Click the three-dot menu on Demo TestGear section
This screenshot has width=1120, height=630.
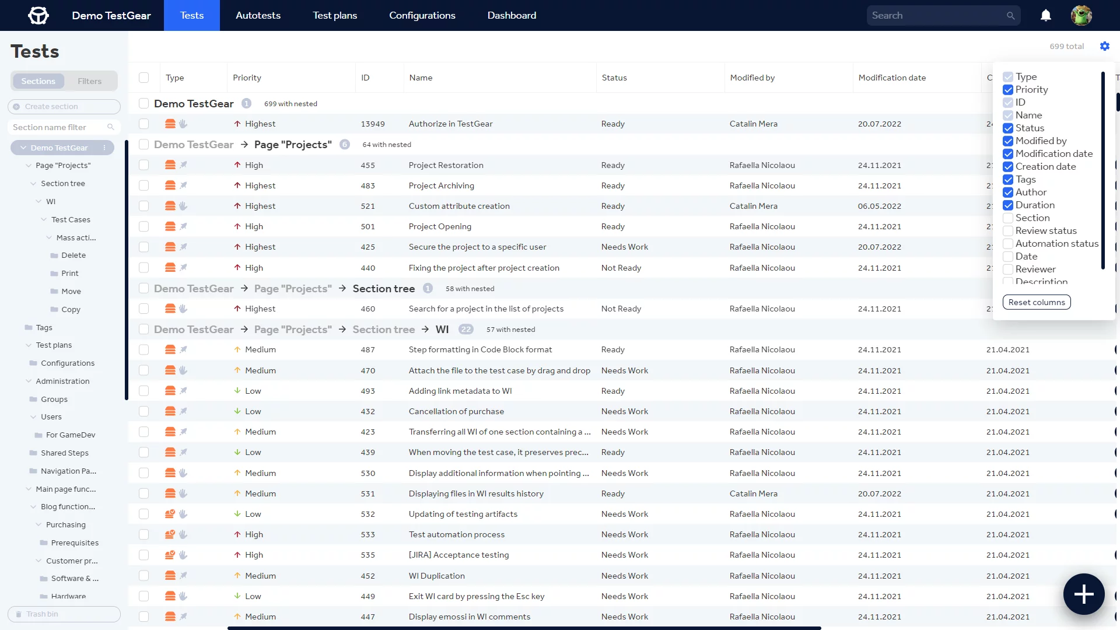click(x=104, y=148)
